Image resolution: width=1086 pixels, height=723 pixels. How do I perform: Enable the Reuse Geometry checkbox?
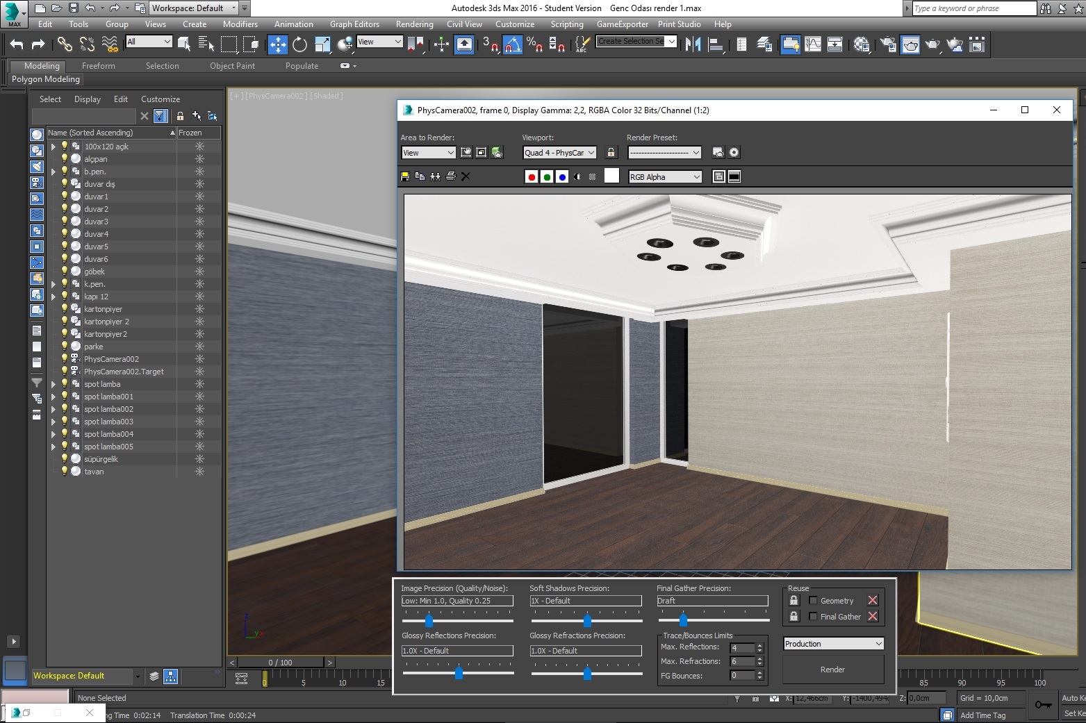(x=813, y=601)
